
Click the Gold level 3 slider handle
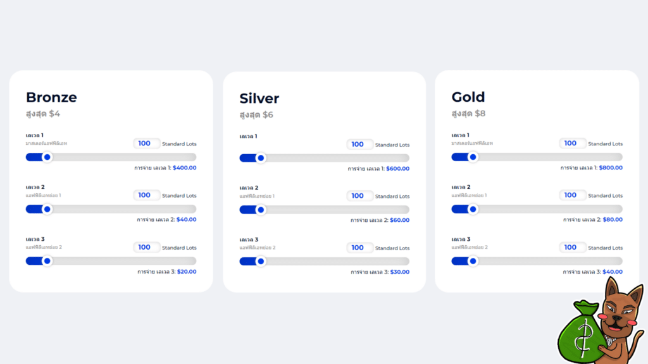[473, 261]
